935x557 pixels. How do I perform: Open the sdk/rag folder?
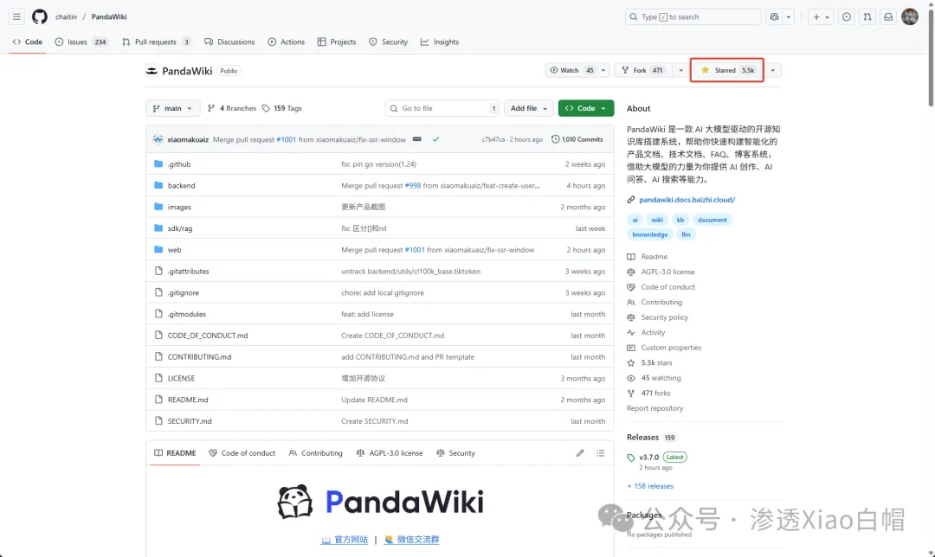coord(180,228)
